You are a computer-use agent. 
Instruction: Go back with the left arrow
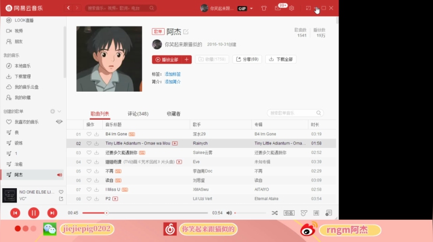pyautogui.click(x=69, y=8)
